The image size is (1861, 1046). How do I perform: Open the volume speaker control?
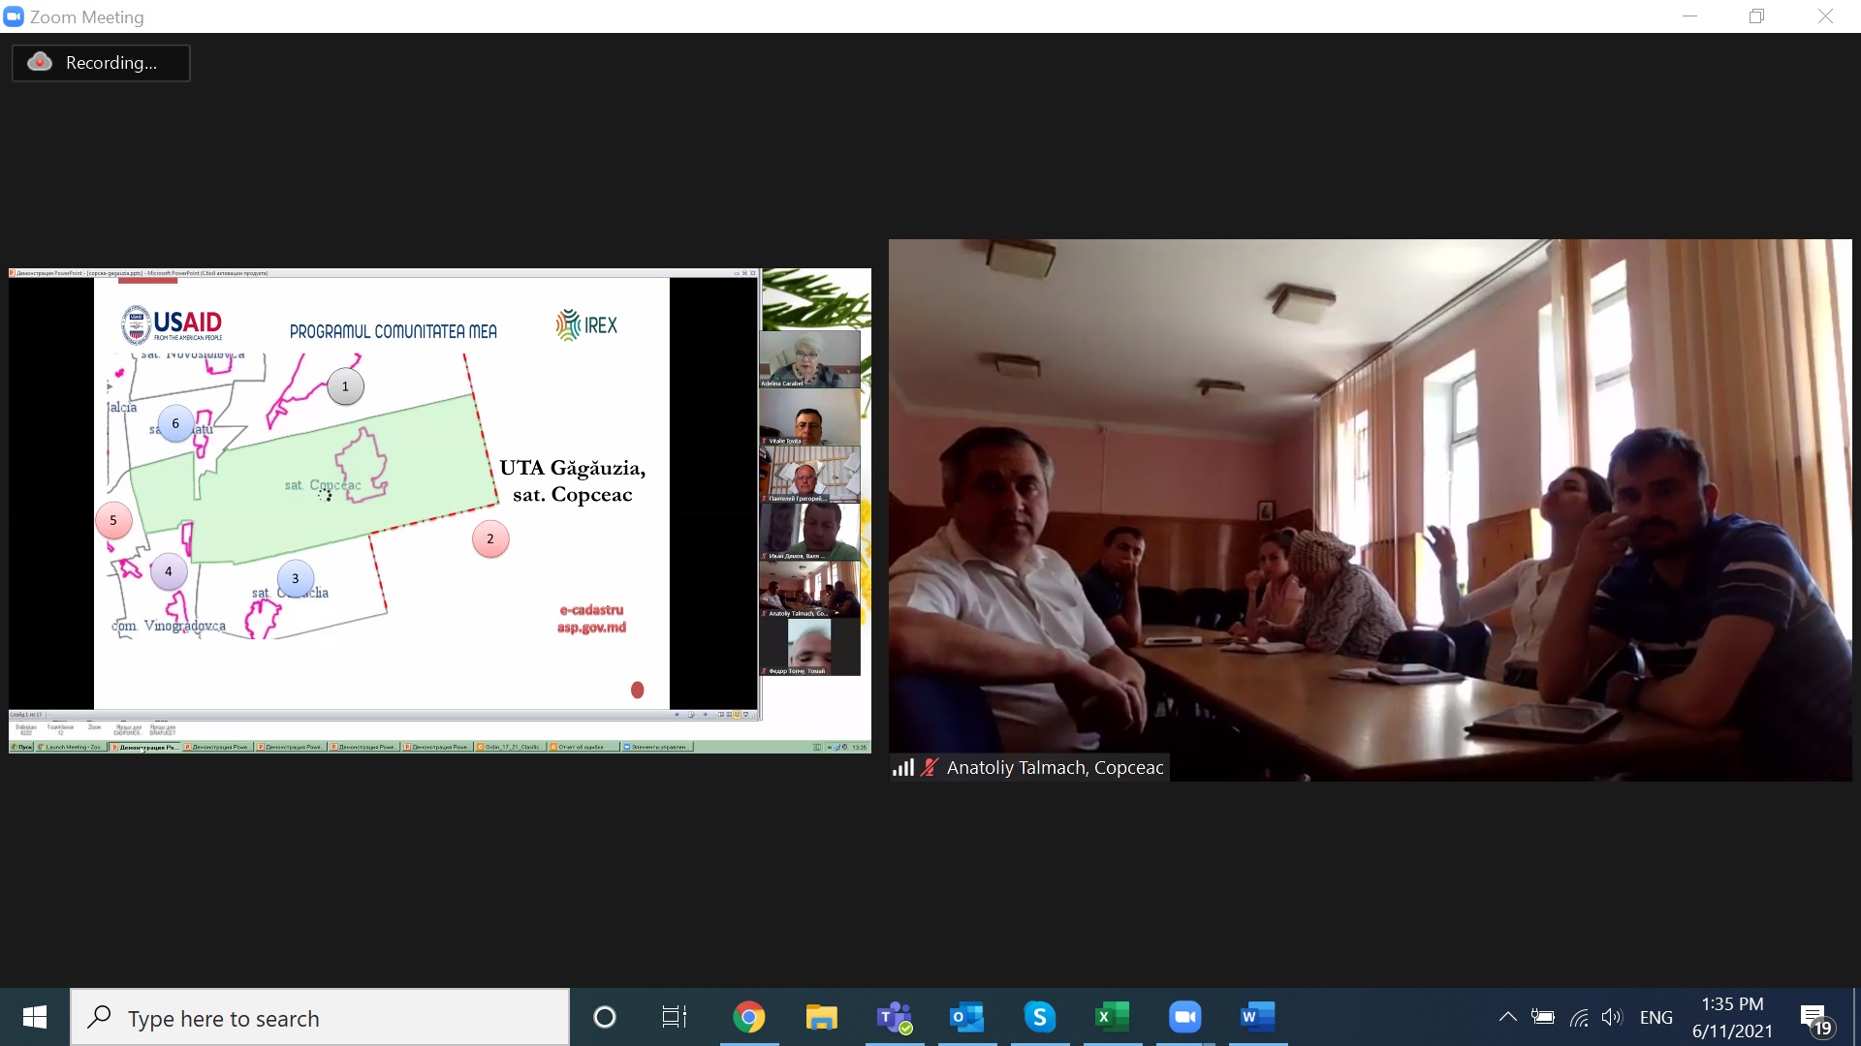pos(1611,1017)
